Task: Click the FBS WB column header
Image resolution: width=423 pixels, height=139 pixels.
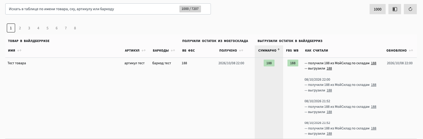Action: tap(292, 50)
